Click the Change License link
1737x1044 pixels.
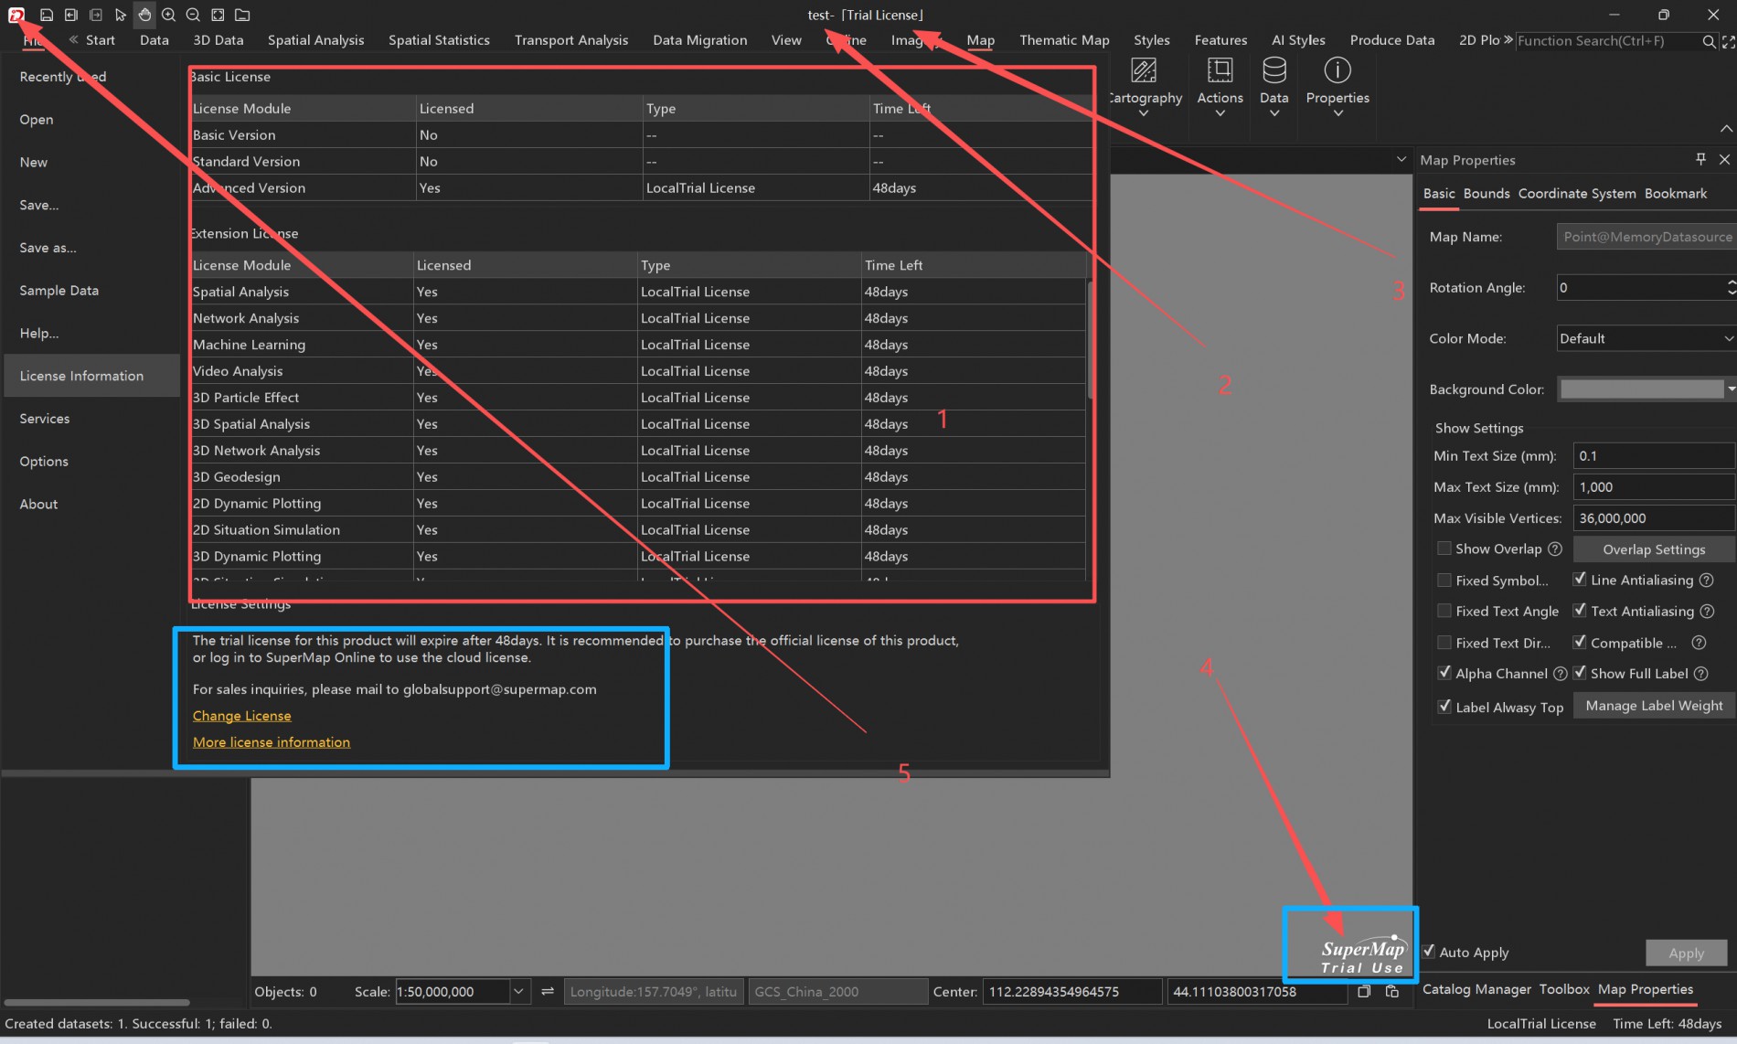point(242,716)
